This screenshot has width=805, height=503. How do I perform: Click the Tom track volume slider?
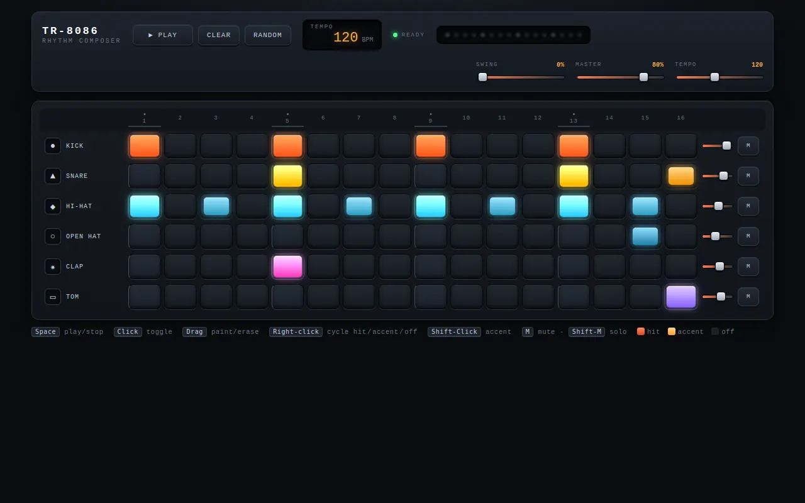(718, 297)
